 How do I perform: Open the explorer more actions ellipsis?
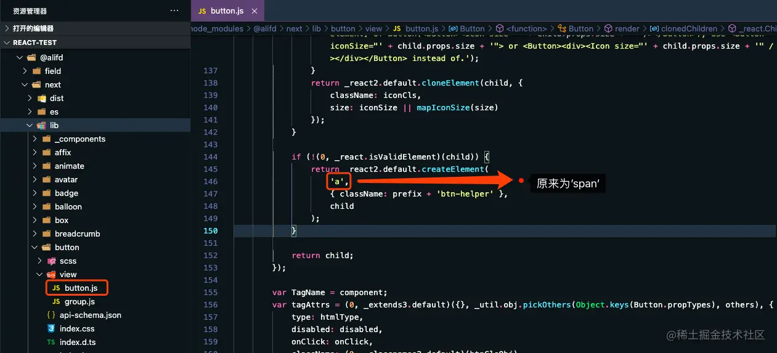click(x=174, y=11)
